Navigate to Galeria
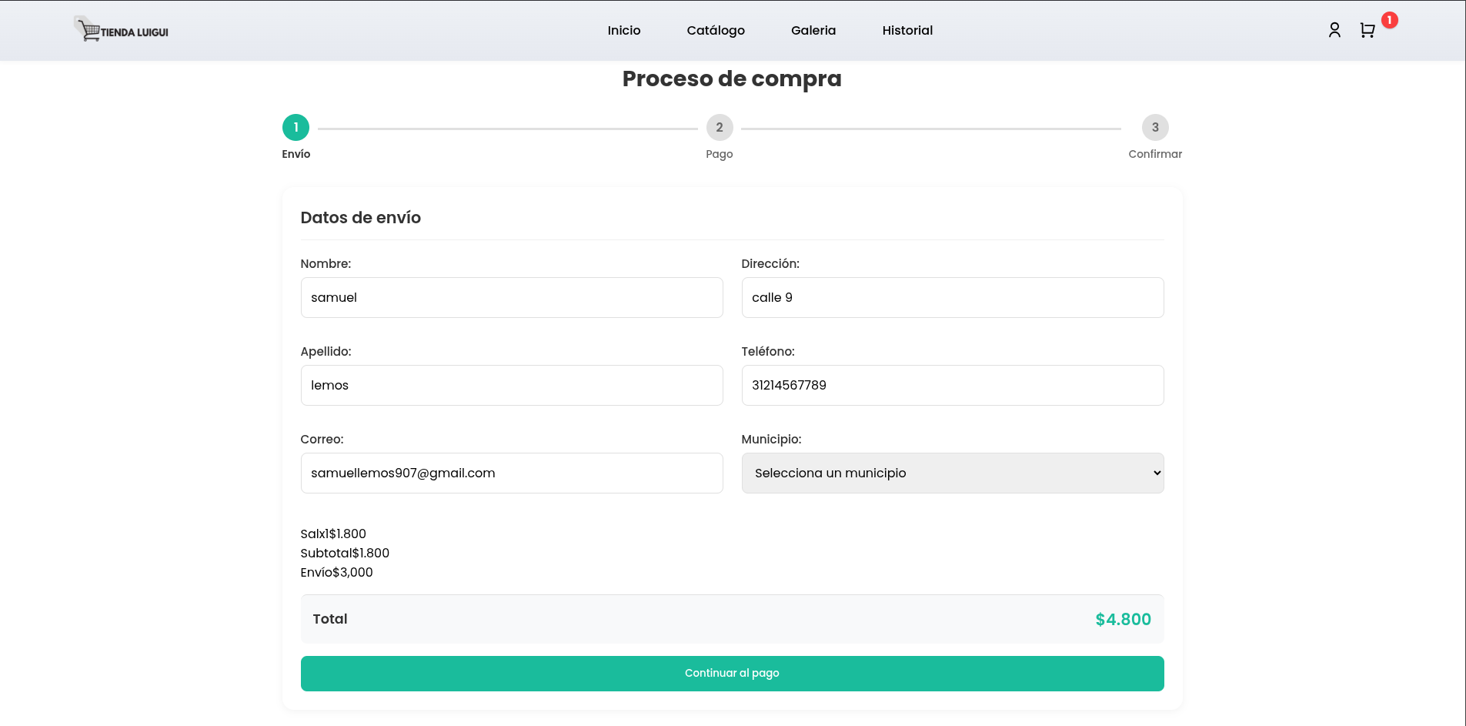Screen dimensions: 1466x726 point(813,31)
